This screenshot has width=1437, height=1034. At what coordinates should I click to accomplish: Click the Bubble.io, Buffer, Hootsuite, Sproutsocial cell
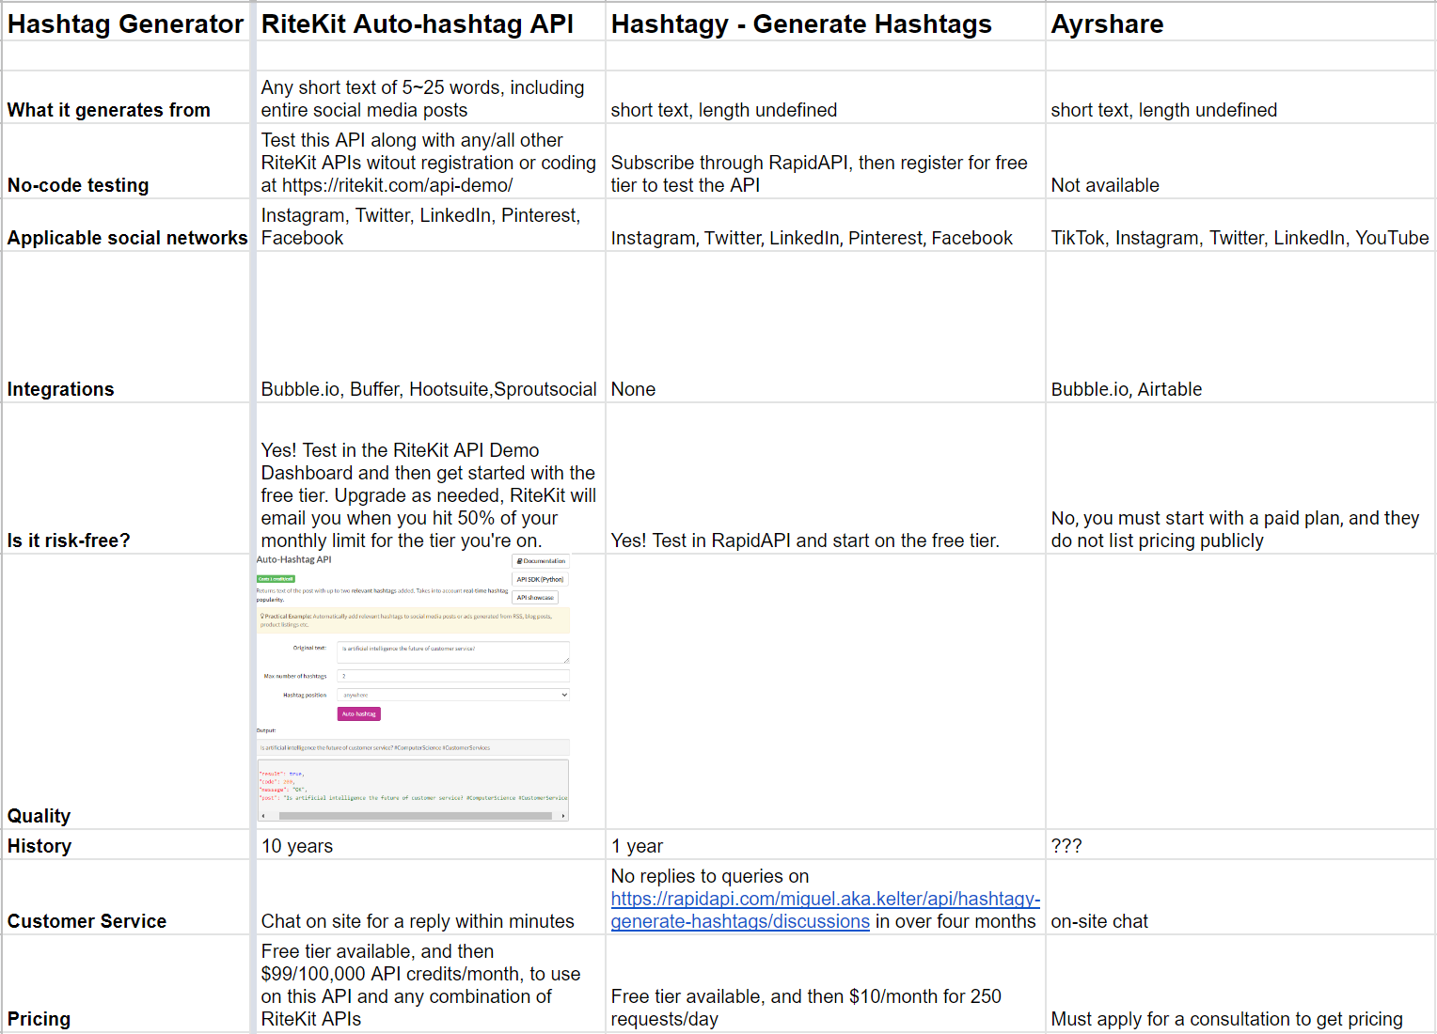430,327
